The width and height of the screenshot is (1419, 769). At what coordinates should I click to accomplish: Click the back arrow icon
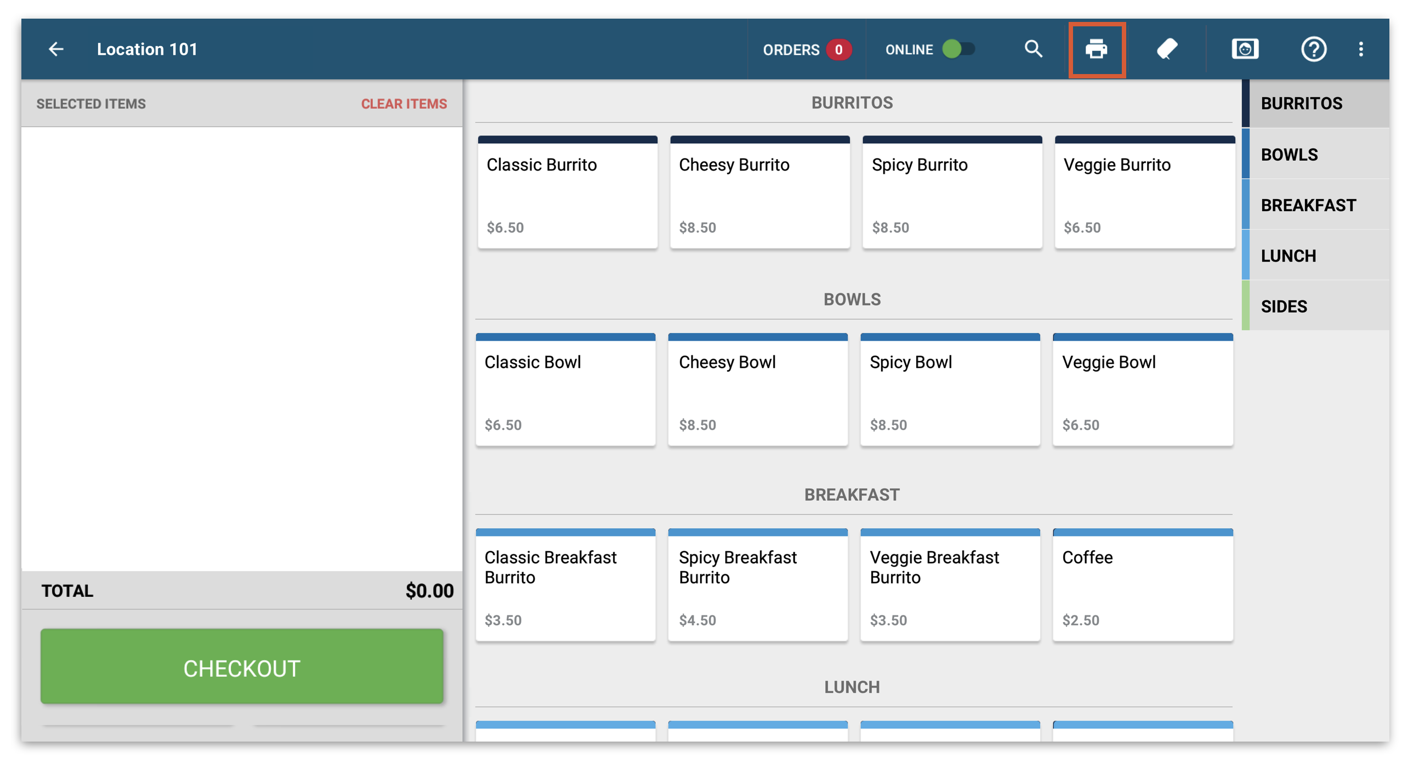(55, 49)
